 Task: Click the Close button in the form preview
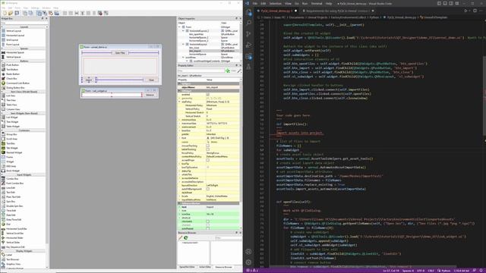(x=151, y=80)
